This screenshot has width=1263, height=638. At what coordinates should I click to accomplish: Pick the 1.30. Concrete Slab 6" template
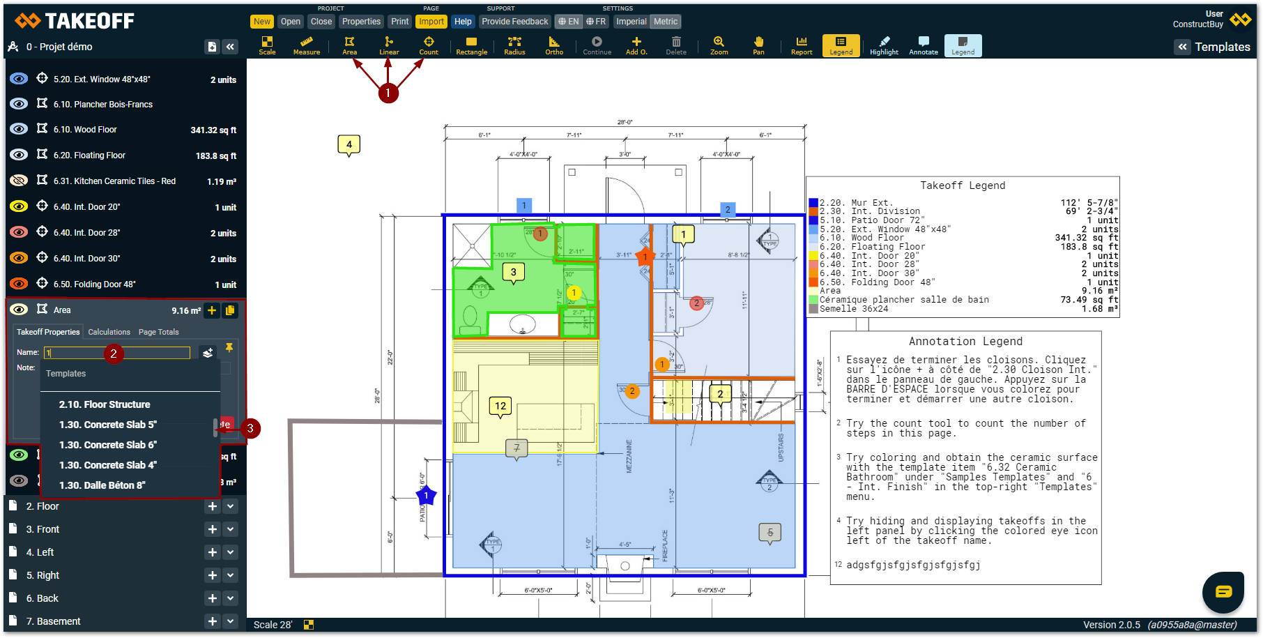(x=108, y=445)
